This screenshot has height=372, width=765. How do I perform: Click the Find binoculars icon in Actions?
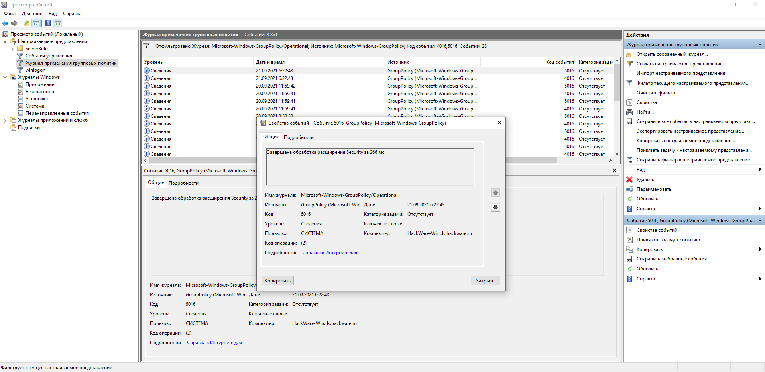pos(629,112)
